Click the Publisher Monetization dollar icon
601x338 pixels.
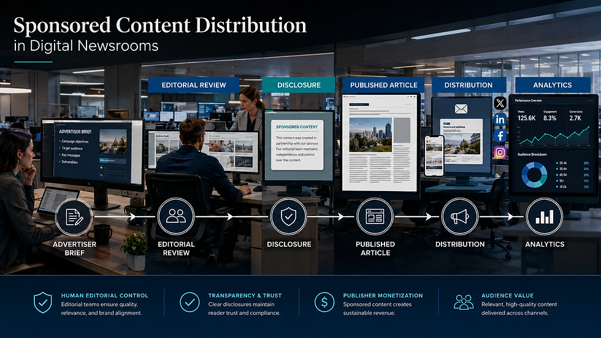tap(324, 302)
